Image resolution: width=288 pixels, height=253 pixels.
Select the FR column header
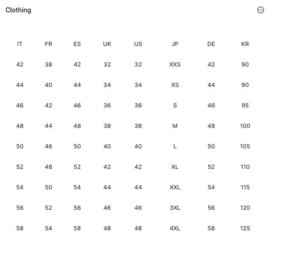49,44
